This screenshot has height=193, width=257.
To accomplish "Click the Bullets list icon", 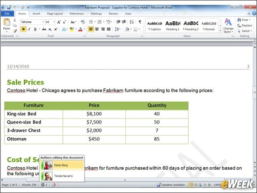I will pos(91,22).
